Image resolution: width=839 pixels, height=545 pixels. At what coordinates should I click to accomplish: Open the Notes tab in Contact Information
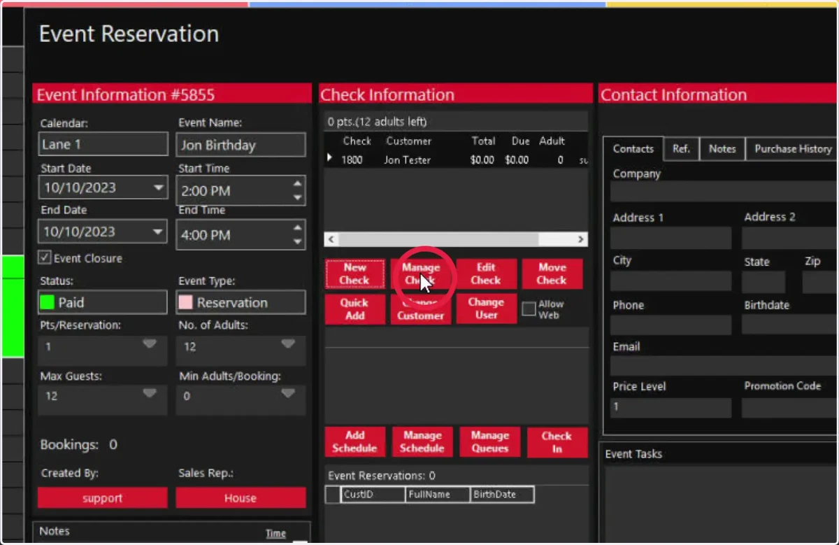(722, 149)
